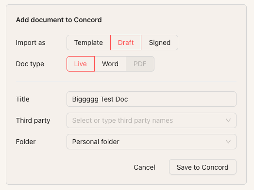Open the Third party names combo box
This screenshot has width=254, height=190.
[x=152, y=120]
